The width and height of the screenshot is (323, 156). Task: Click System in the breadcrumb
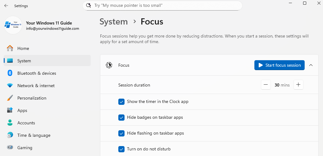coord(113,22)
